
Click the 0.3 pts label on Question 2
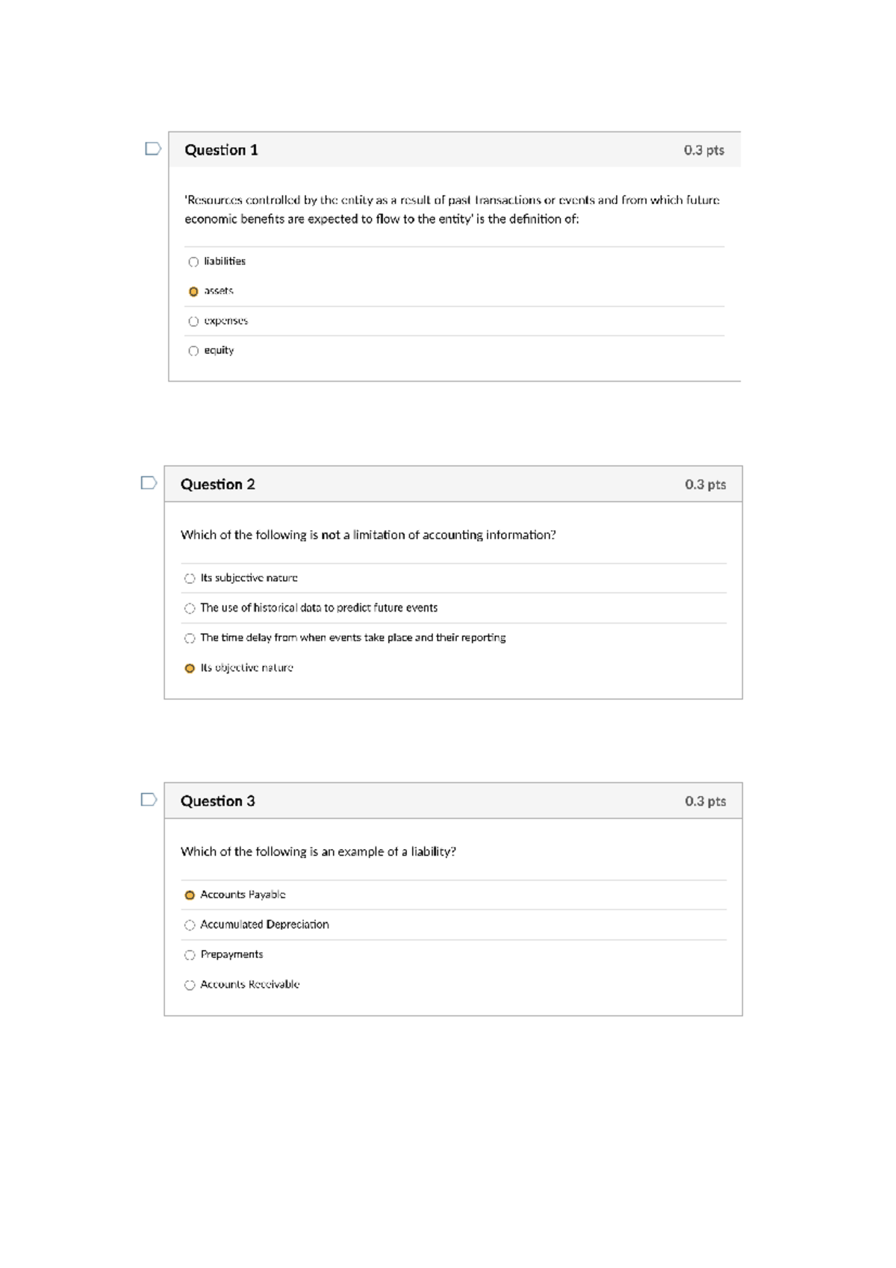click(x=706, y=485)
